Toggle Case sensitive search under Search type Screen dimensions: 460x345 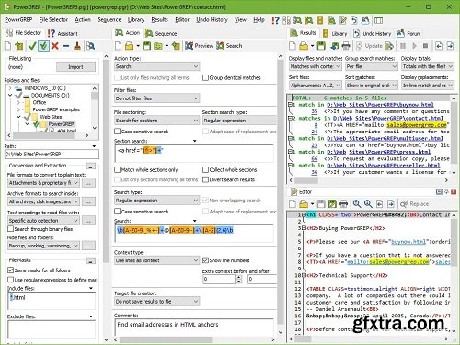click(x=117, y=212)
